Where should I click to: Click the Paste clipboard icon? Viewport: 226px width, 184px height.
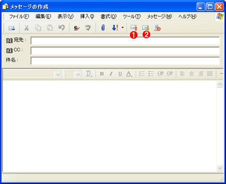coord(50,28)
